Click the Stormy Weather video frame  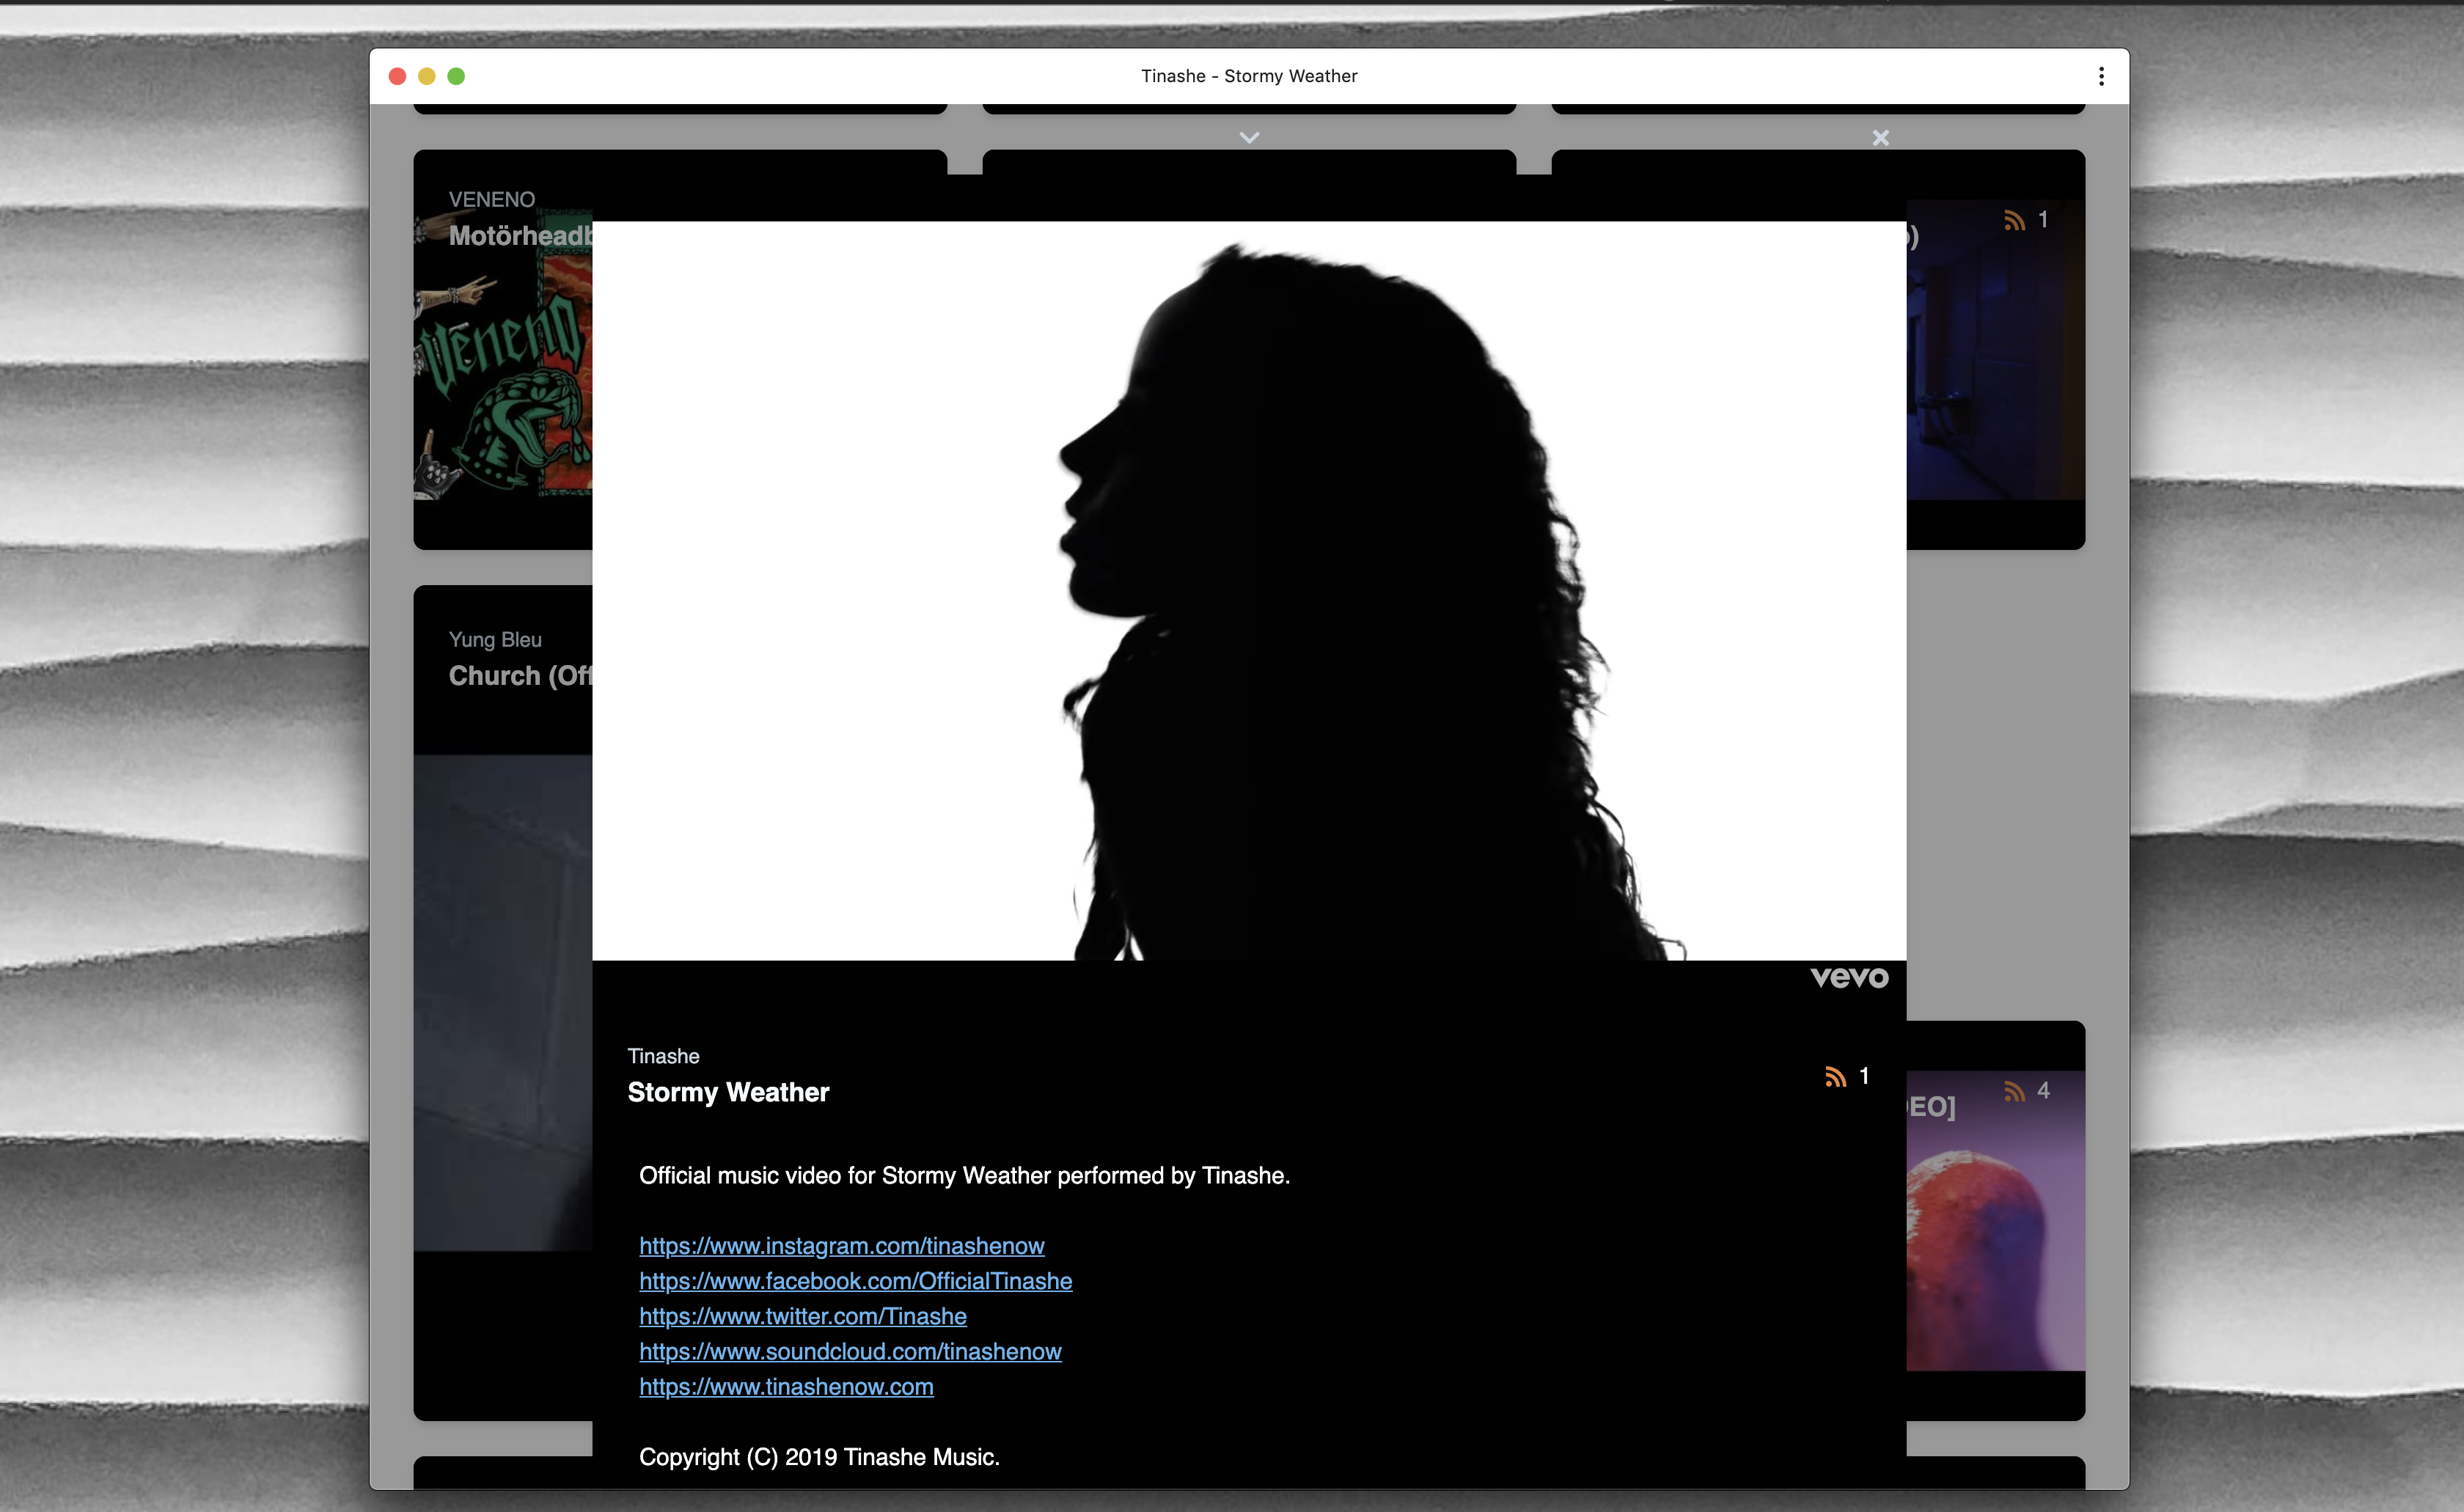[1249, 591]
